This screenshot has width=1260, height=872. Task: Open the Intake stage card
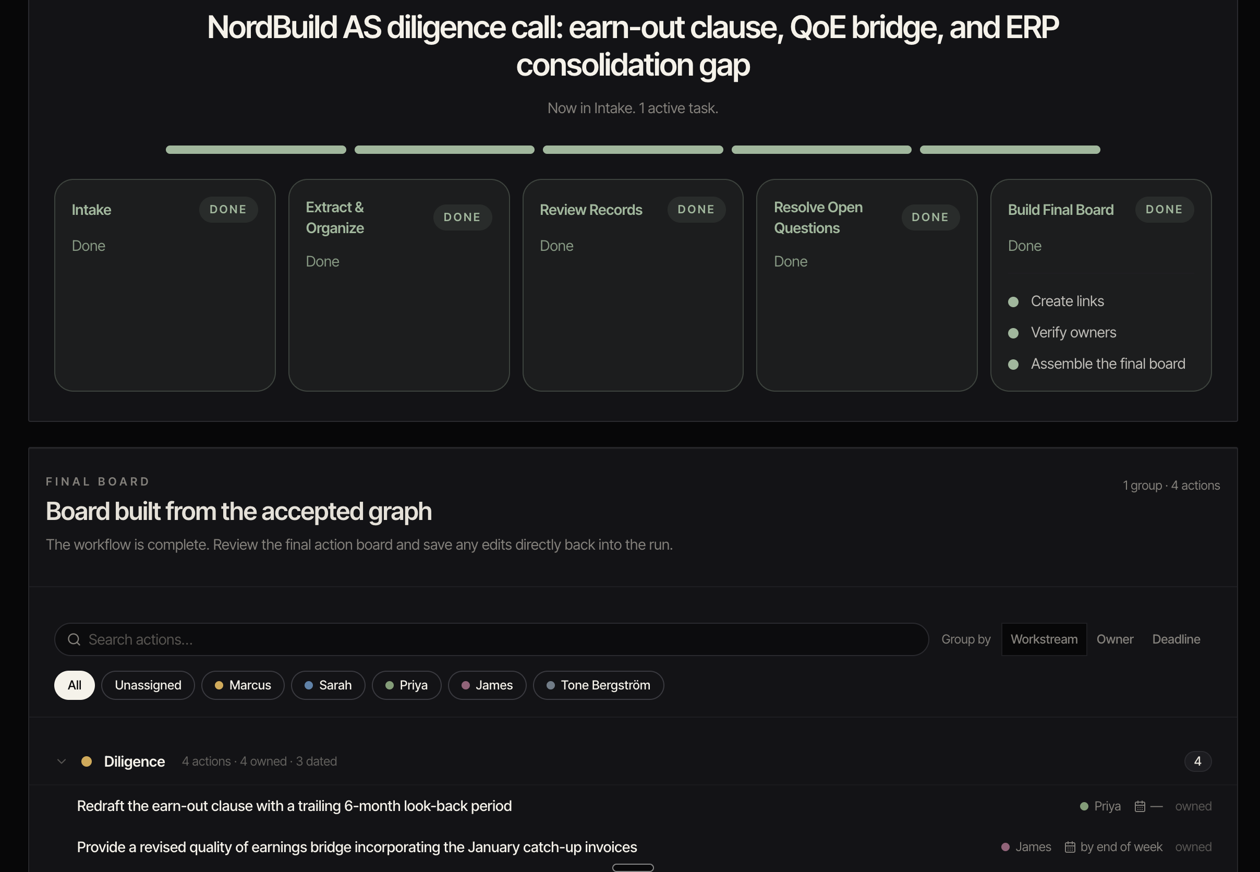point(164,284)
